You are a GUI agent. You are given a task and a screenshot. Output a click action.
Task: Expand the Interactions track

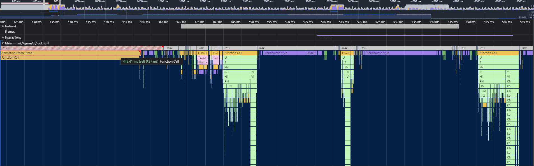click(3, 37)
